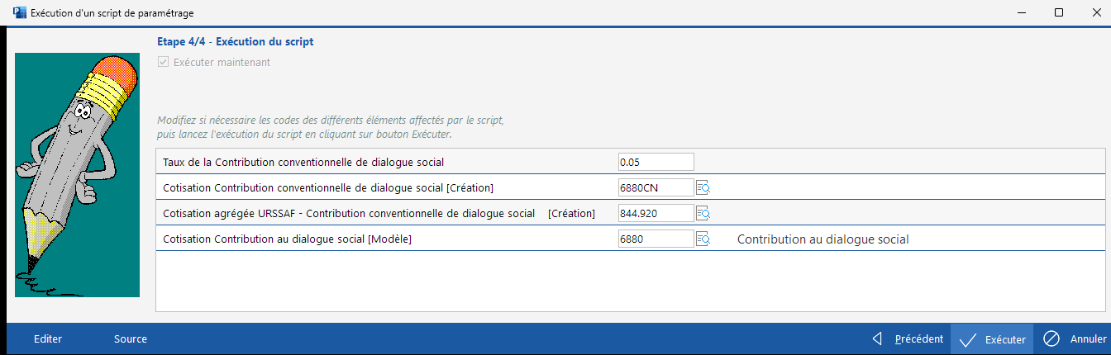The width and height of the screenshot is (1111, 355).
Task: Cancel the wizard with Annuler
Action: pos(1075,339)
